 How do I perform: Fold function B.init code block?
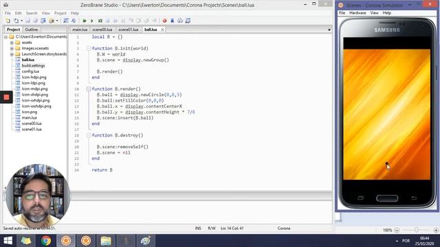pos(89,49)
